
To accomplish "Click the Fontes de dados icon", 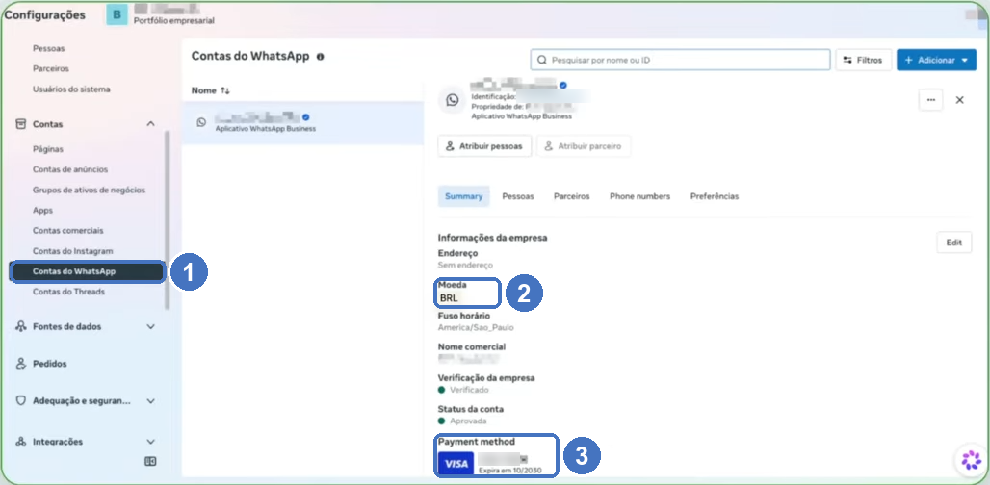I will 21,326.
